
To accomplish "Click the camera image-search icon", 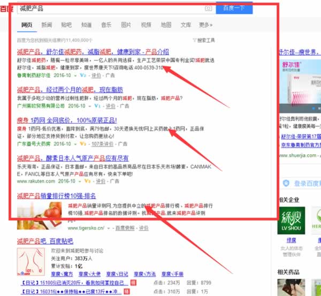I will [x=209, y=9].
